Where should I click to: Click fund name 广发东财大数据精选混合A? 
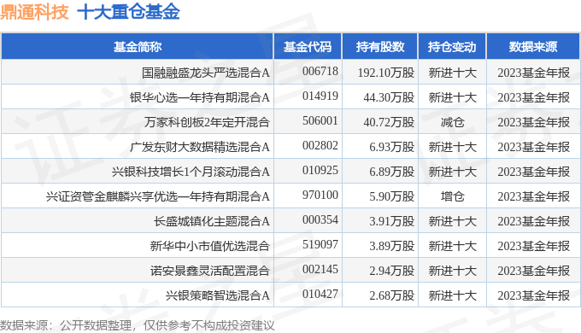200,147
